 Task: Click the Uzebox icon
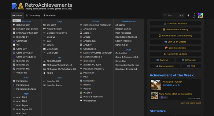pyautogui.click(x=81, y=85)
